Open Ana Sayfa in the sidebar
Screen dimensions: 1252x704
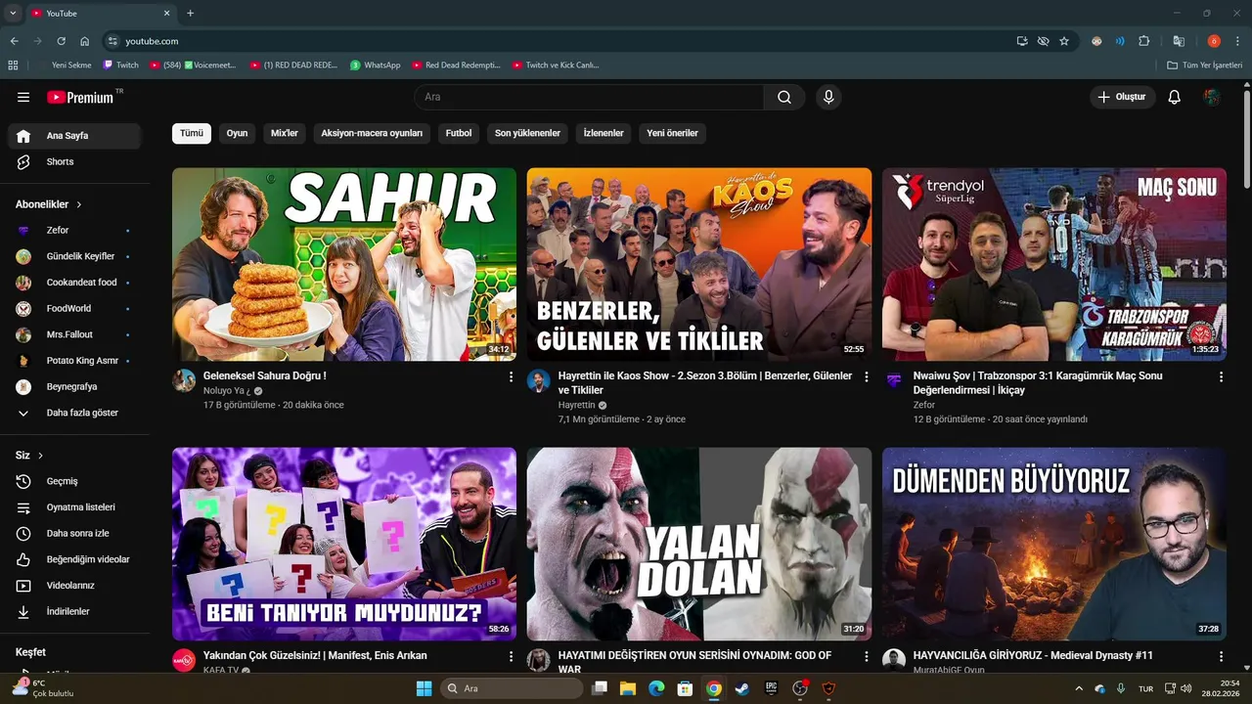pos(74,136)
